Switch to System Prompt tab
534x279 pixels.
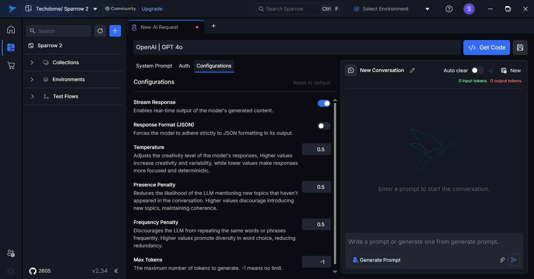tap(154, 66)
